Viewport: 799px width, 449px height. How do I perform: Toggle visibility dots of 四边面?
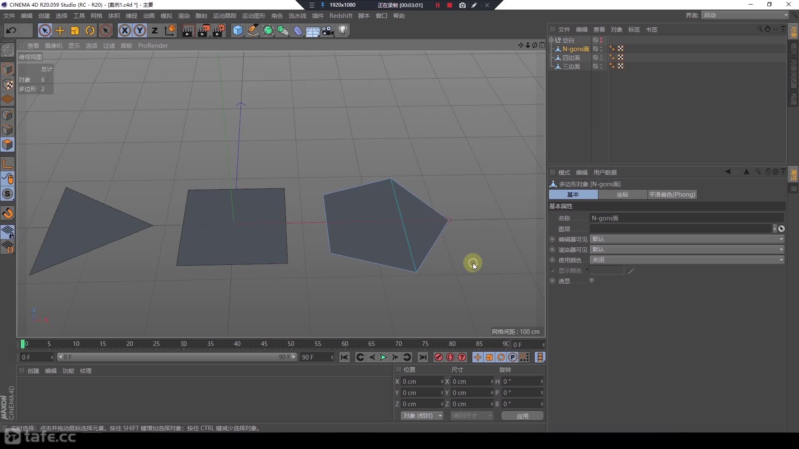(601, 58)
